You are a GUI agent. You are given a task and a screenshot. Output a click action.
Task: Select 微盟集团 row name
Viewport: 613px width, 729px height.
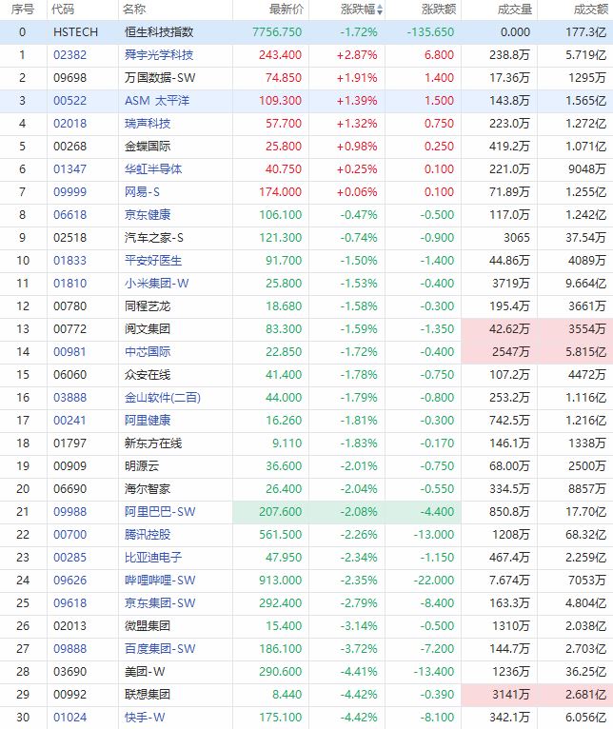(148, 626)
